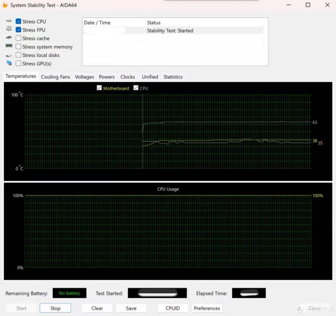Open CPUID via its button

click(x=173, y=308)
